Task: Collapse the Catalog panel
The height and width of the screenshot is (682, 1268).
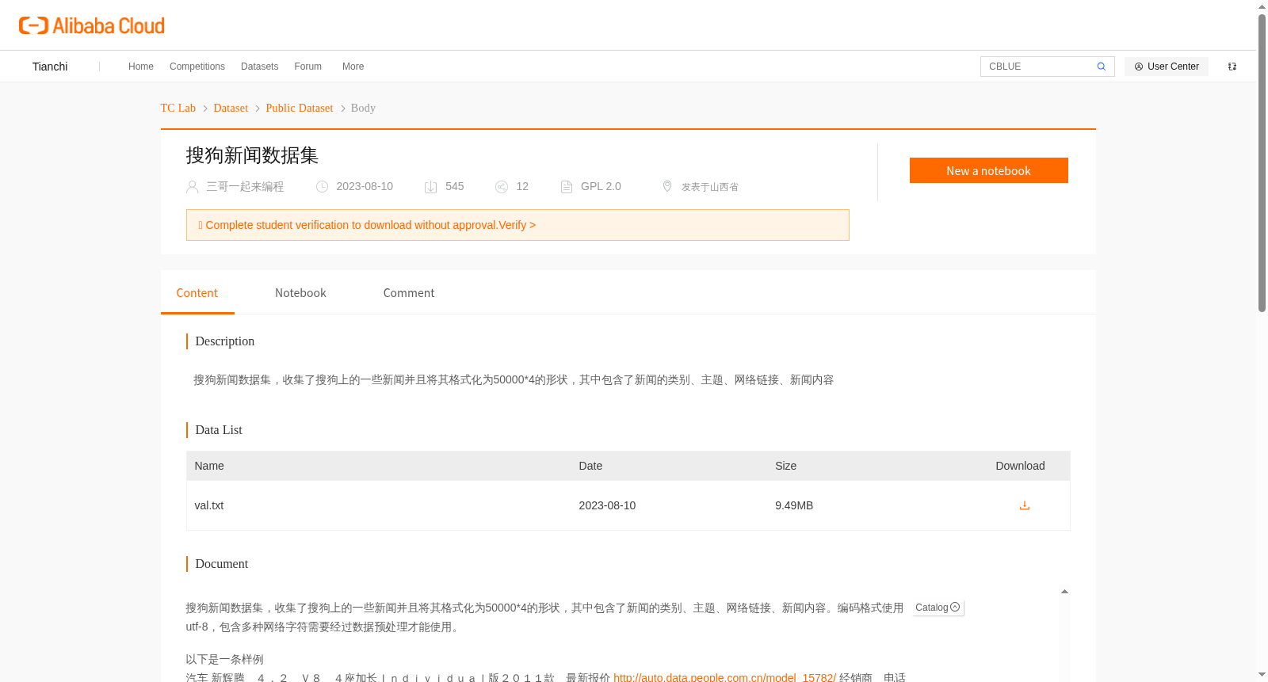Action: click(938, 608)
